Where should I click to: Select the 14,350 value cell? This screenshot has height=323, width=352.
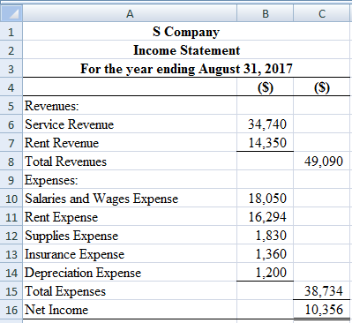(x=265, y=143)
